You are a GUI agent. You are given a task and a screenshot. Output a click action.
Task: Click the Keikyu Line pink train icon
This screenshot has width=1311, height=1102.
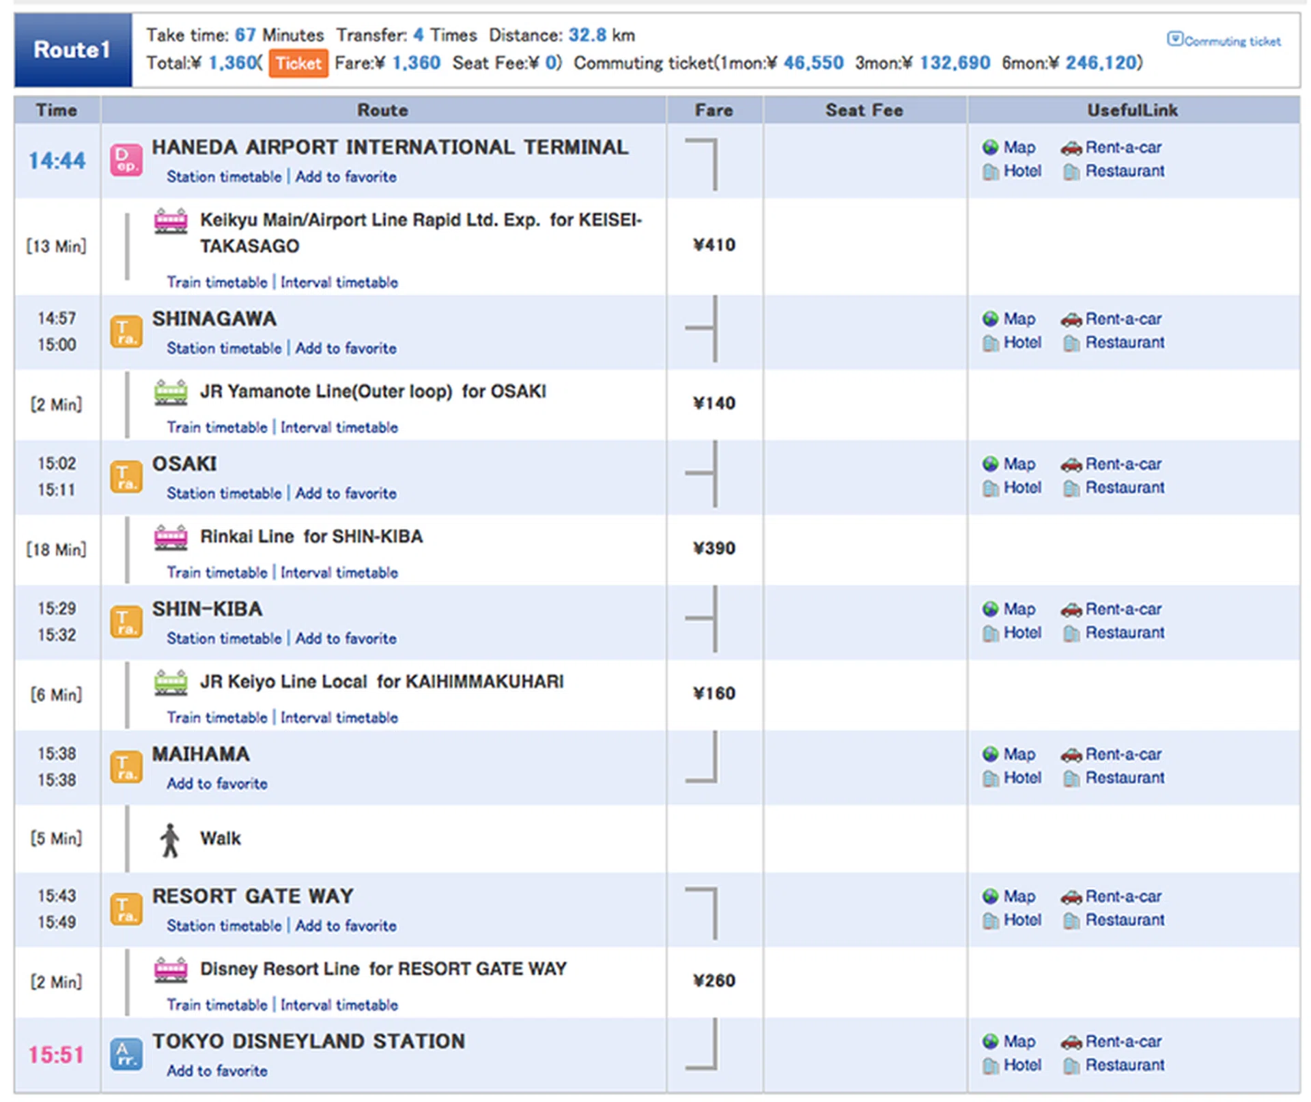(x=171, y=221)
